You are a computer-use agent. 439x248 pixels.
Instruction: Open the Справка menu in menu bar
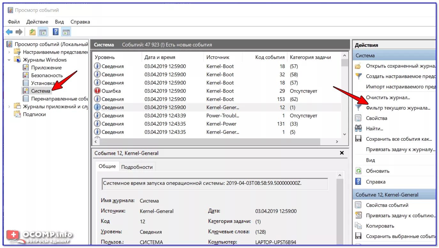(x=80, y=22)
